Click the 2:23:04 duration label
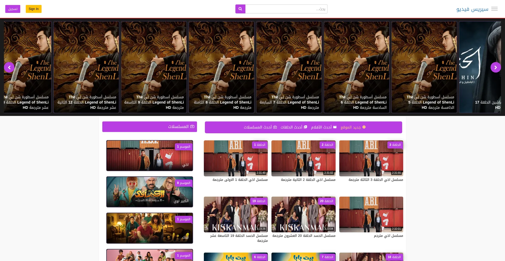The height and width of the screenshot is (261, 505). click(329, 229)
